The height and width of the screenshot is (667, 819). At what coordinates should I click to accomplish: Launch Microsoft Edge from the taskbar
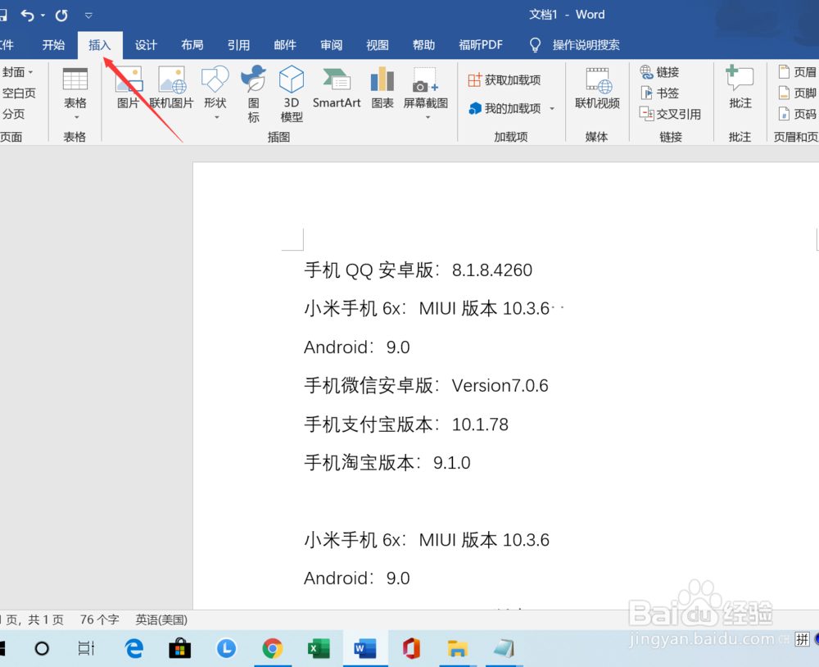click(133, 649)
